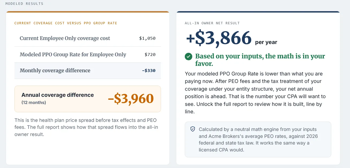Click the health plan price spread note
Screen dimensions: 350x168
coord(86,127)
